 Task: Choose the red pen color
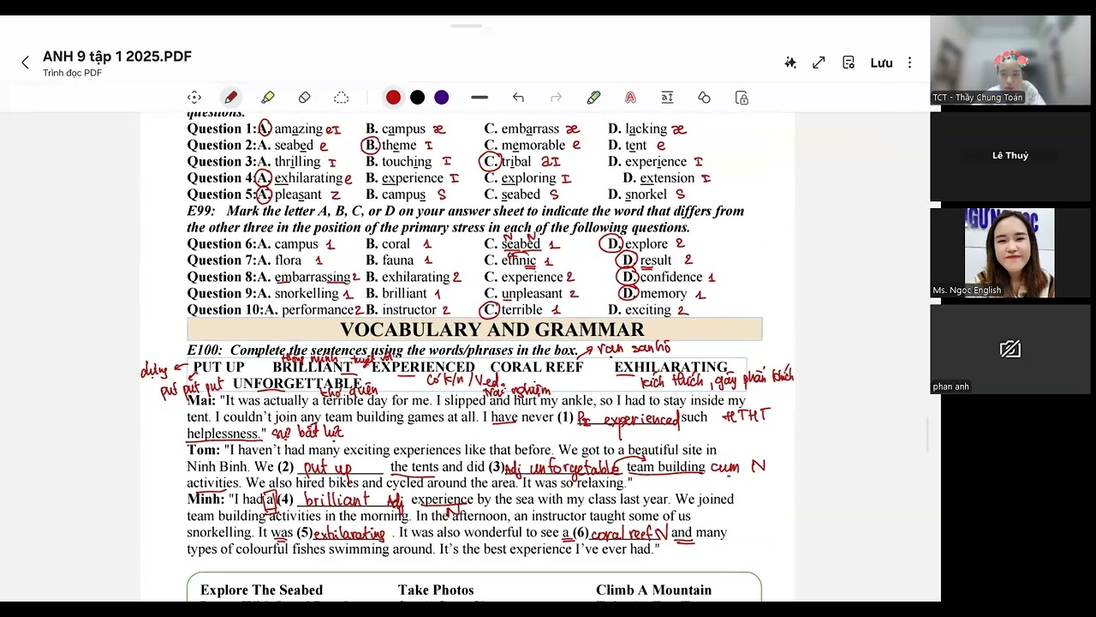[393, 98]
